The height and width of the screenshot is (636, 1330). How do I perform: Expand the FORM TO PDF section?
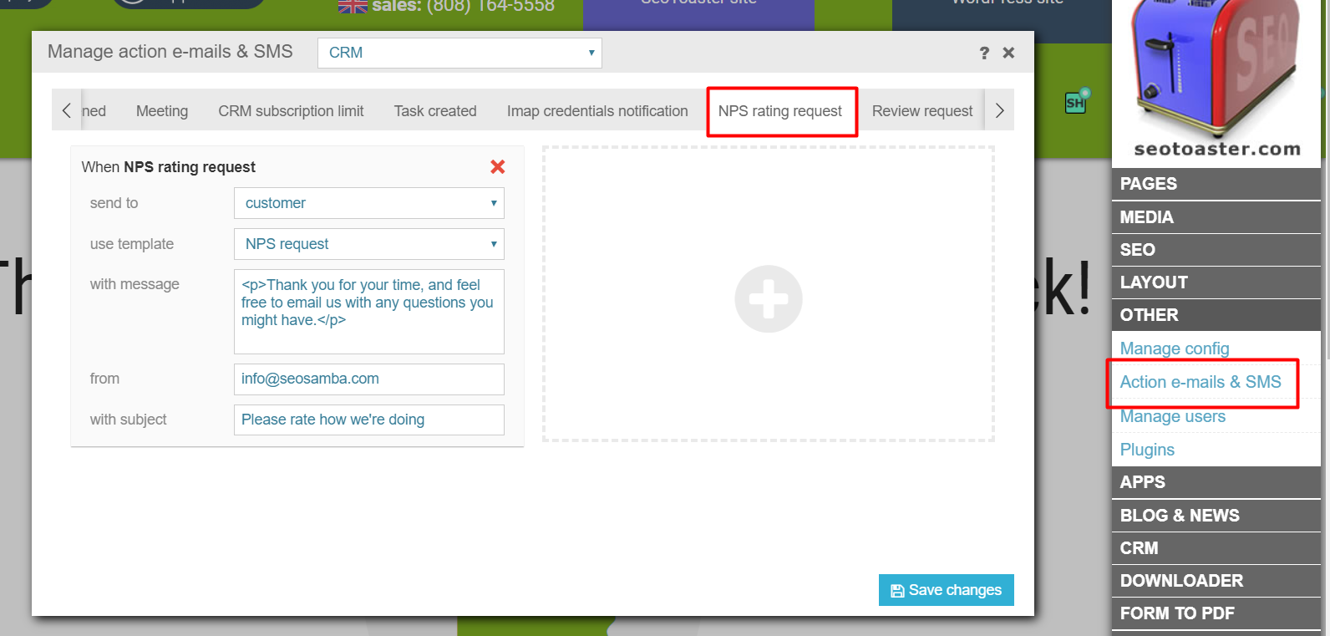point(1216,613)
